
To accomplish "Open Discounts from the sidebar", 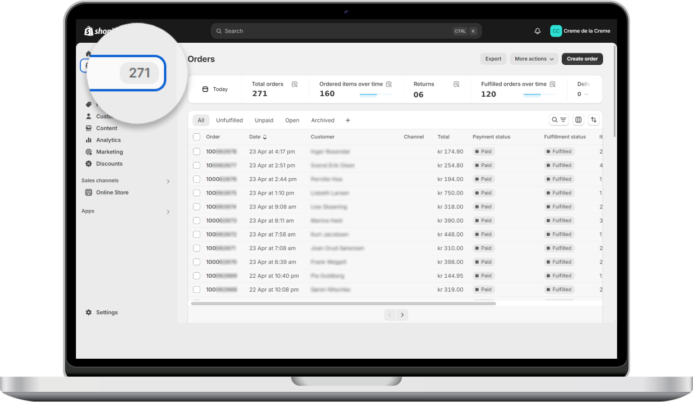I will (109, 164).
